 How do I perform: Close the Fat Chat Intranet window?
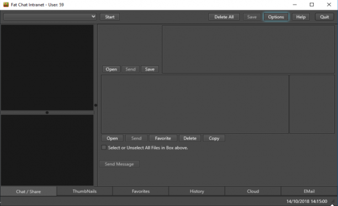click(329, 4)
